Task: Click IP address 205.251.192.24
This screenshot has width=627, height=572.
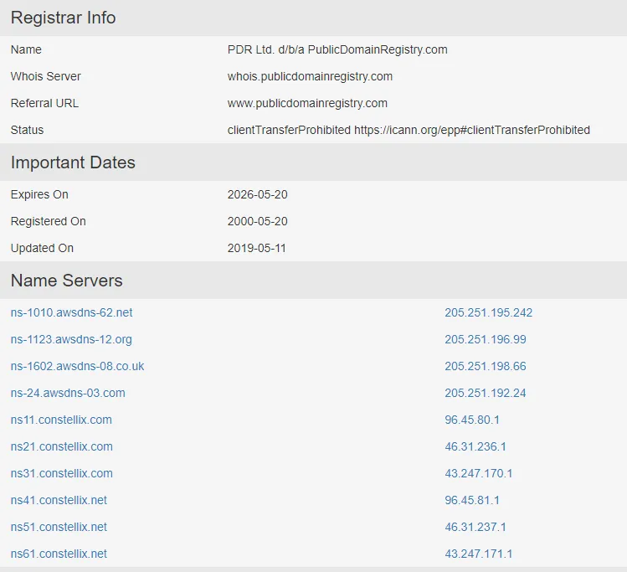Action: [x=486, y=394]
